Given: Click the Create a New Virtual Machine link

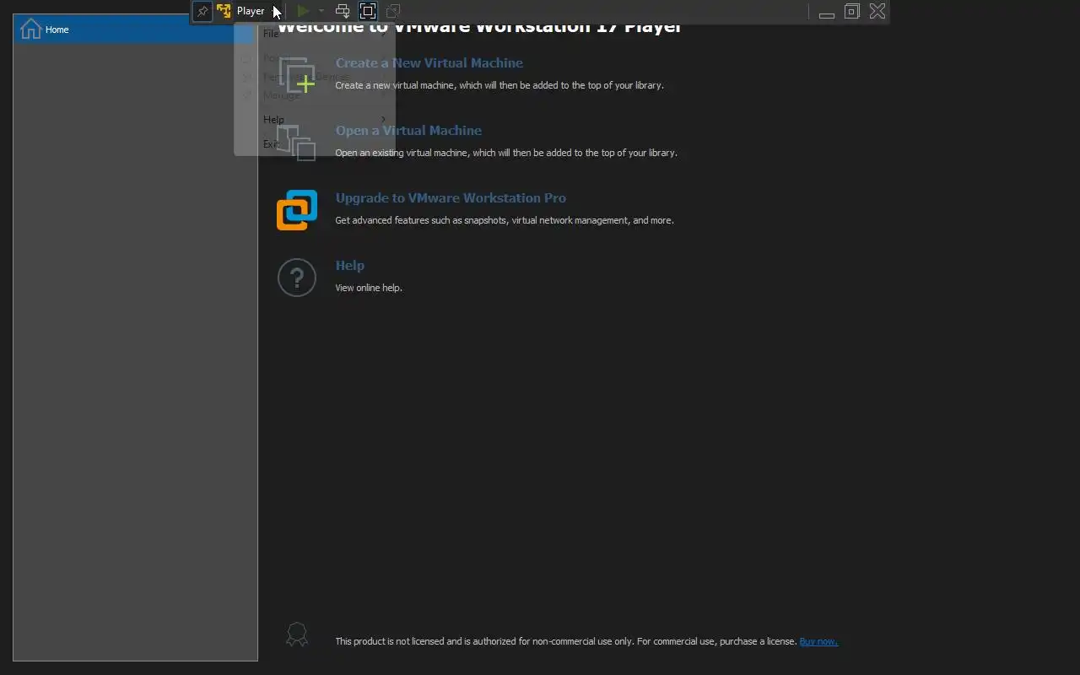Looking at the screenshot, I should click(x=429, y=63).
